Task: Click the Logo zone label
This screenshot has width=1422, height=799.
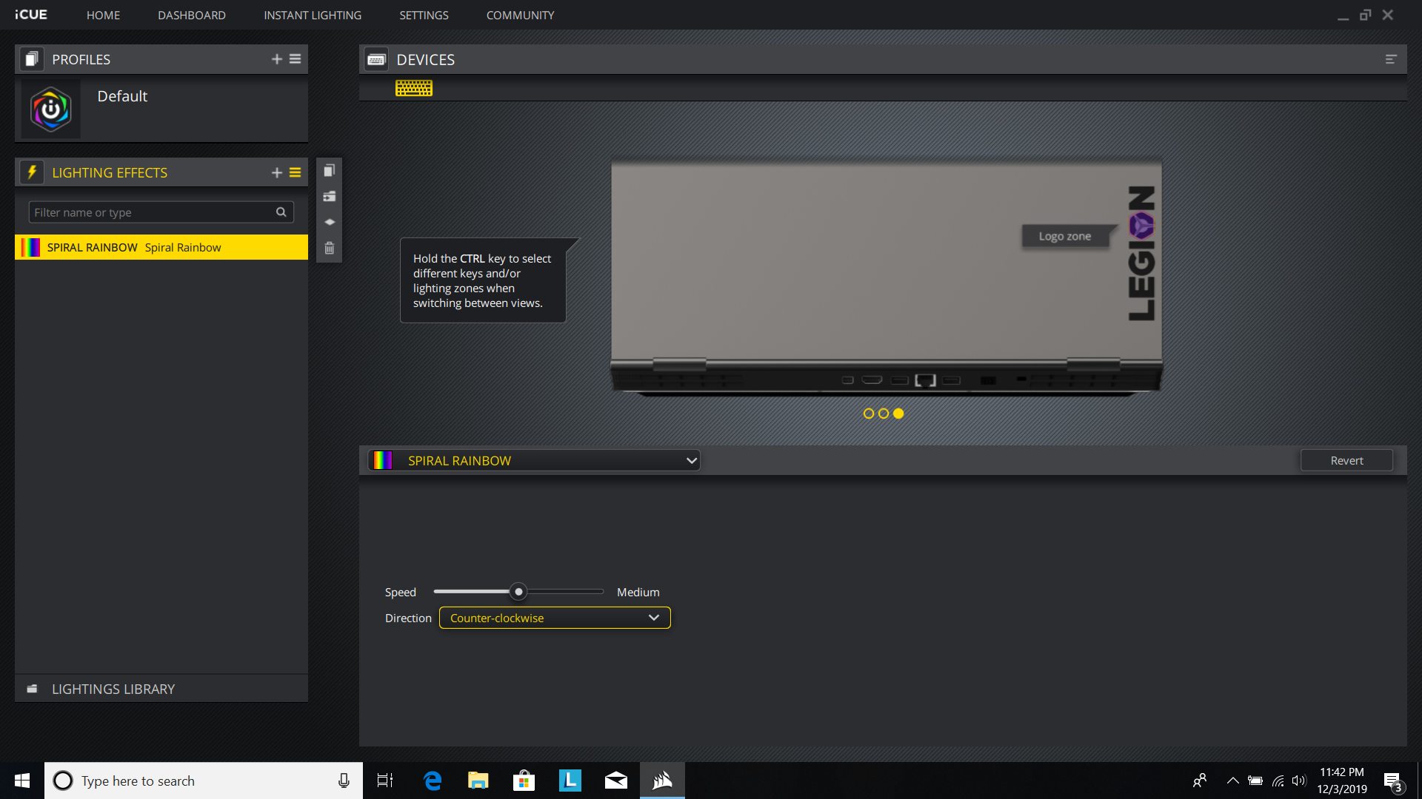Action: pyautogui.click(x=1065, y=236)
